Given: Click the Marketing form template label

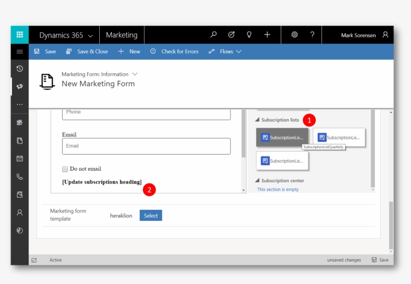Looking at the screenshot, I should 68,215.
